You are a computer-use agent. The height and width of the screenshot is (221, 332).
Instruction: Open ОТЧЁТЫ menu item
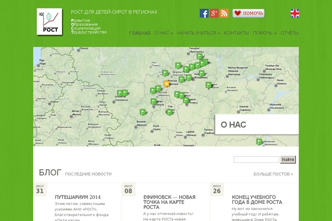pos(289,33)
